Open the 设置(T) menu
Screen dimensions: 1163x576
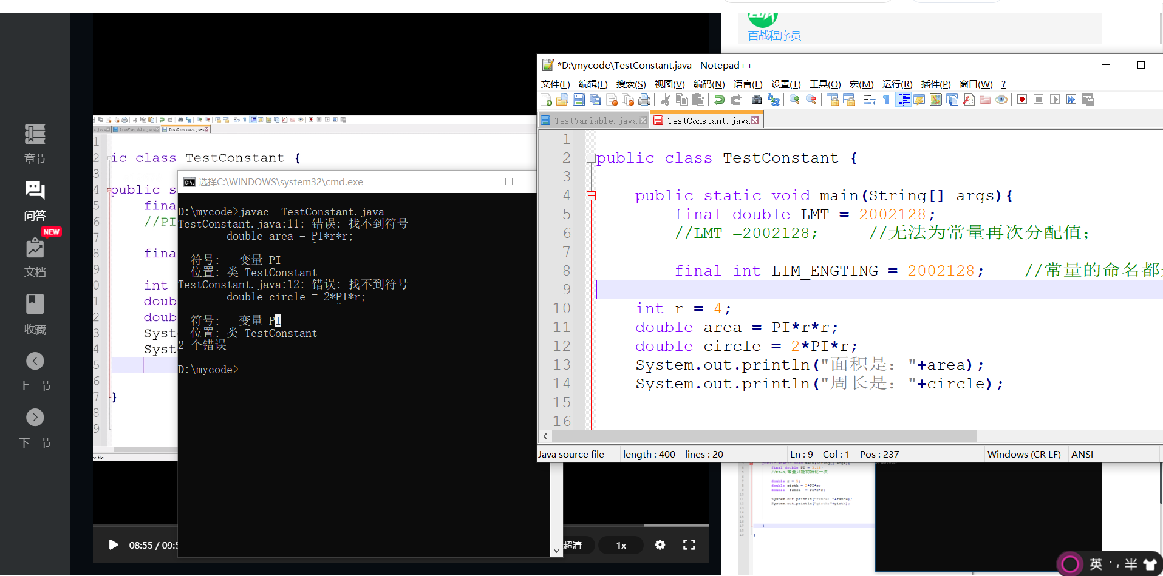[786, 84]
